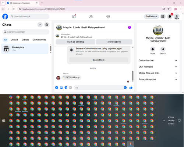Click chat list scrollbar thumb

click(50, 49)
